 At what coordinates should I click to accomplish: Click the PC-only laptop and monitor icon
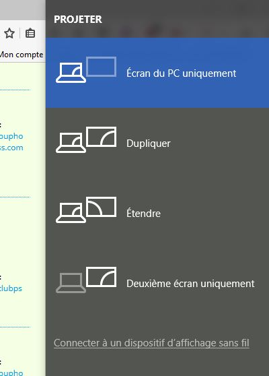point(86,70)
